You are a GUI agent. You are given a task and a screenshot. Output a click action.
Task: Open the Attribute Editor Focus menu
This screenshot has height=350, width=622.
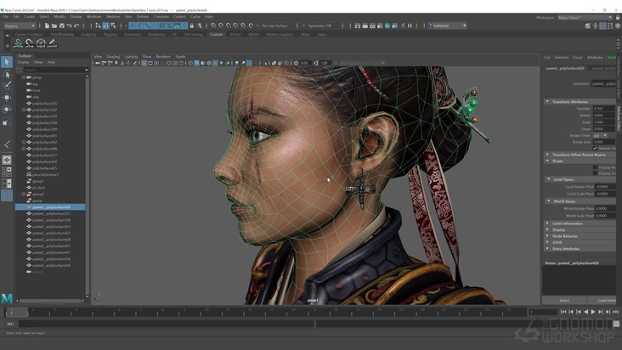click(578, 58)
